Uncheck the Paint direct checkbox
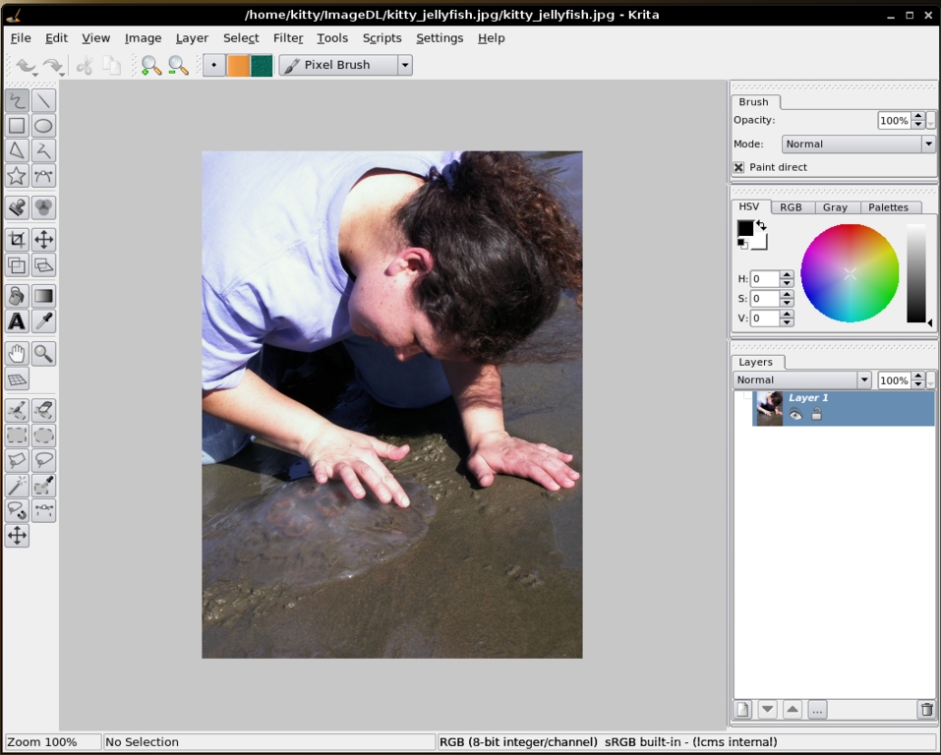Image resolution: width=941 pixels, height=755 pixels. click(x=739, y=167)
